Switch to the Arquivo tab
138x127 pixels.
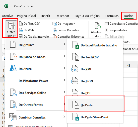coord(7,16)
